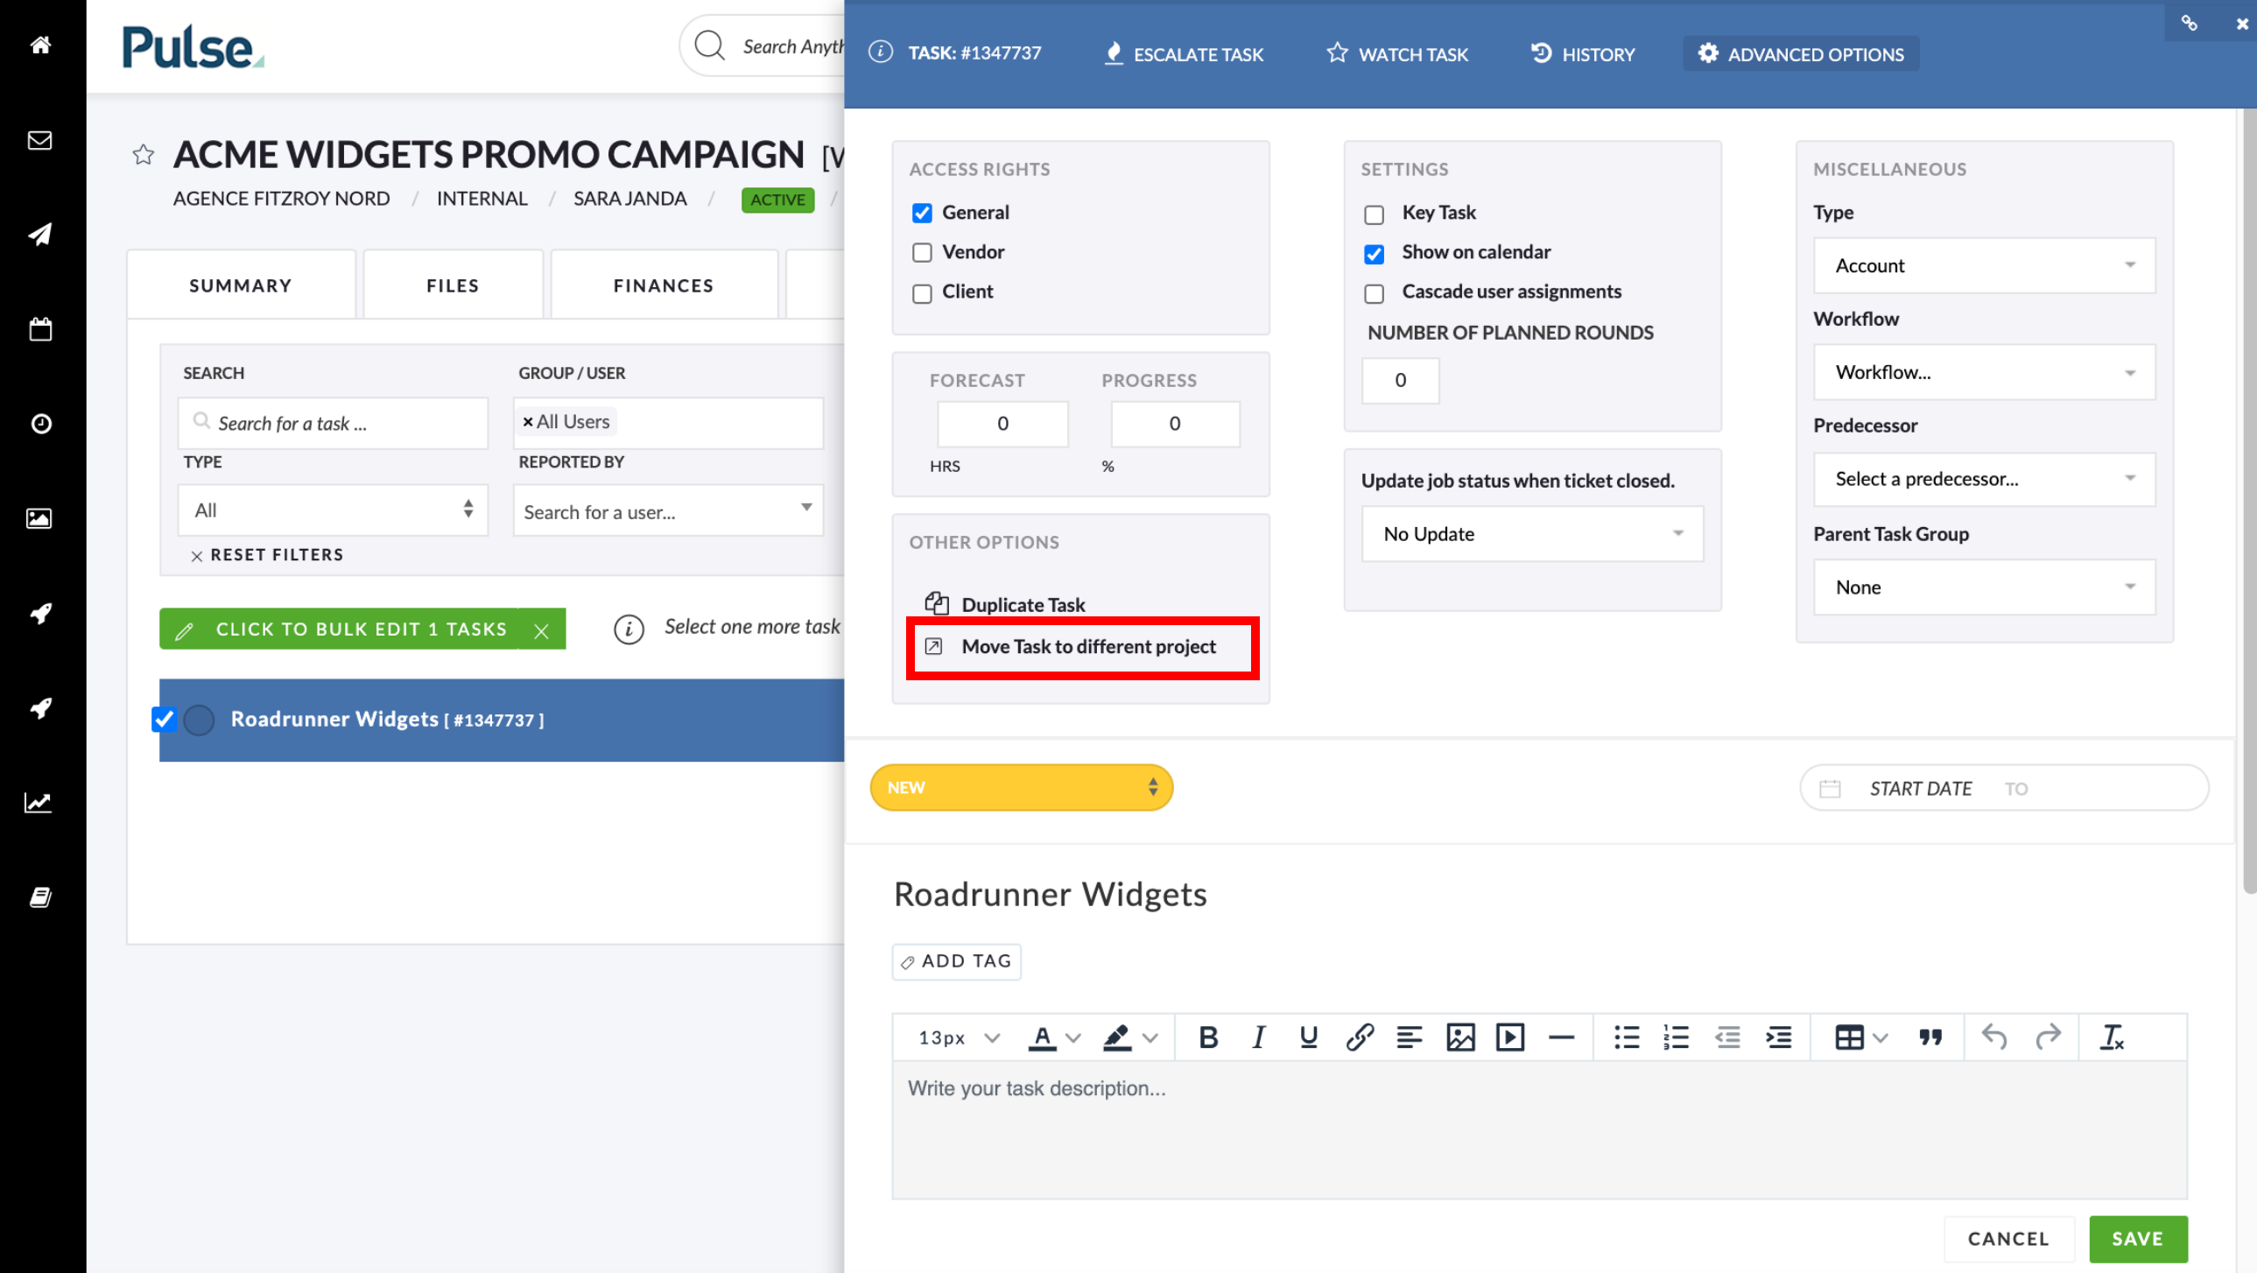The height and width of the screenshot is (1273, 2257).
Task: Toggle the General access rights checkbox
Action: 922,213
